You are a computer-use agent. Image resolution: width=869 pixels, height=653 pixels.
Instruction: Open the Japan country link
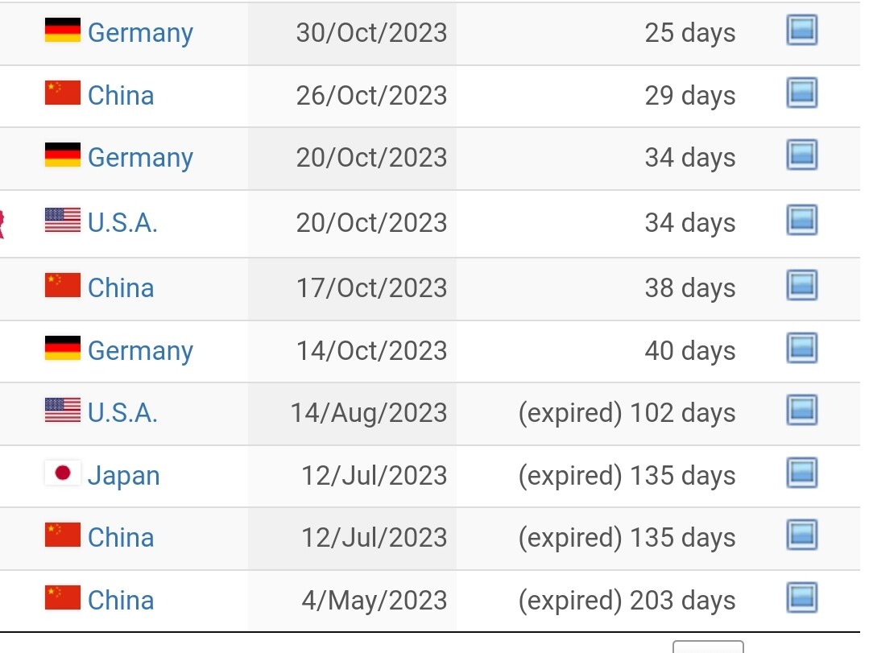(123, 476)
